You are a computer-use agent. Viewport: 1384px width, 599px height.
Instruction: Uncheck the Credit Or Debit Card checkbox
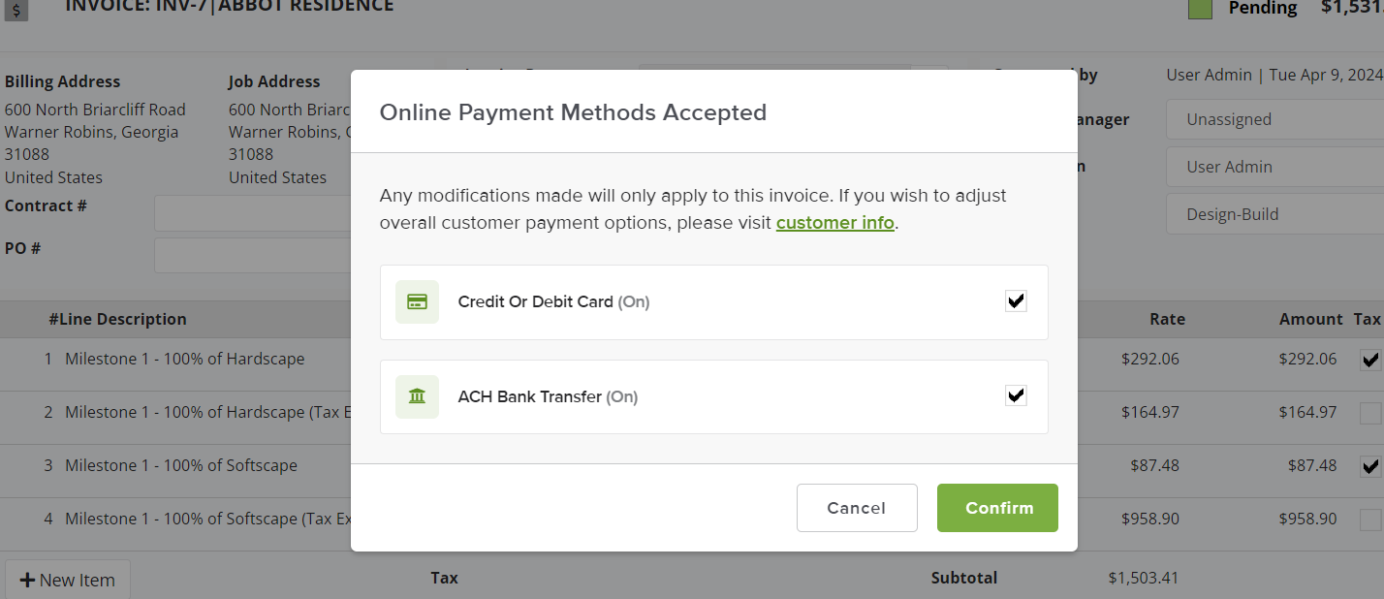[x=1016, y=300]
